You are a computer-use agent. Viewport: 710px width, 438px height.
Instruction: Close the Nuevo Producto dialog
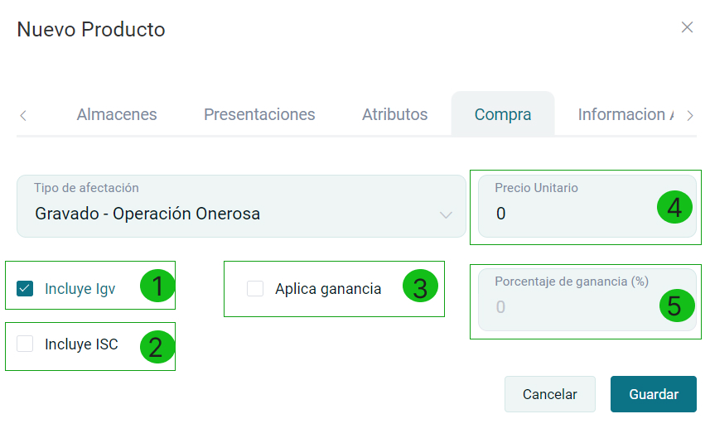[687, 27]
